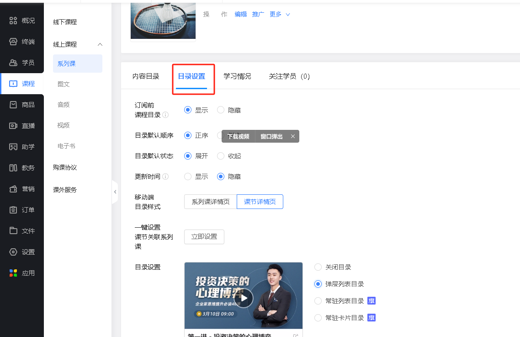Collapse the 线上课程 menu chevron
This screenshot has width=520, height=337.
pos(100,44)
